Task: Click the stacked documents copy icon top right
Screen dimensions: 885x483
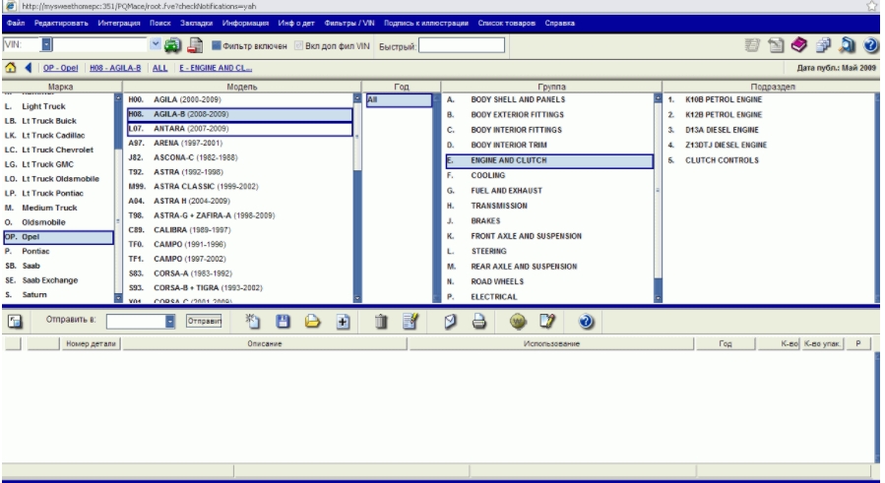Action: tap(823, 44)
